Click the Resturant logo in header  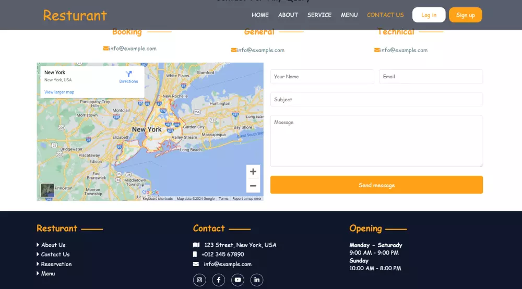pyautogui.click(x=75, y=15)
